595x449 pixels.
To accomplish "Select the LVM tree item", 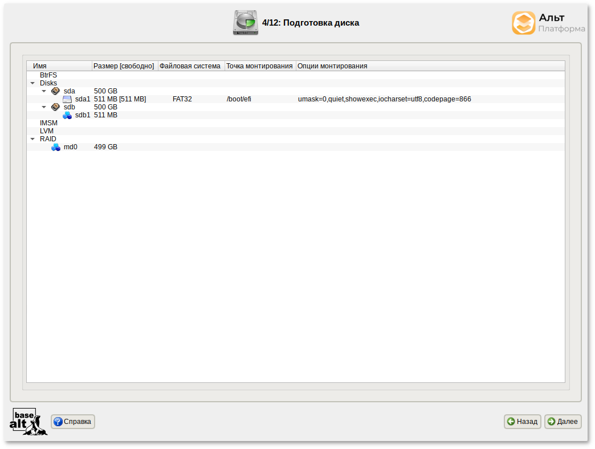I will pos(47,131).
